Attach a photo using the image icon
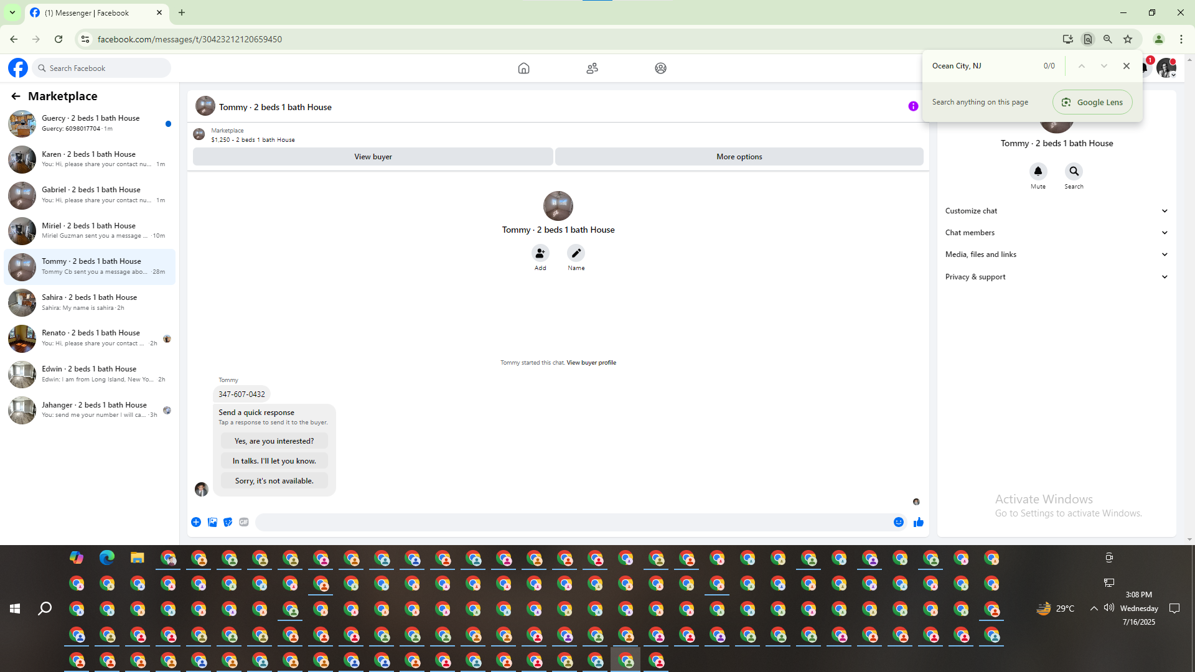Viewport: 1195px width, 672px height. 212,522
